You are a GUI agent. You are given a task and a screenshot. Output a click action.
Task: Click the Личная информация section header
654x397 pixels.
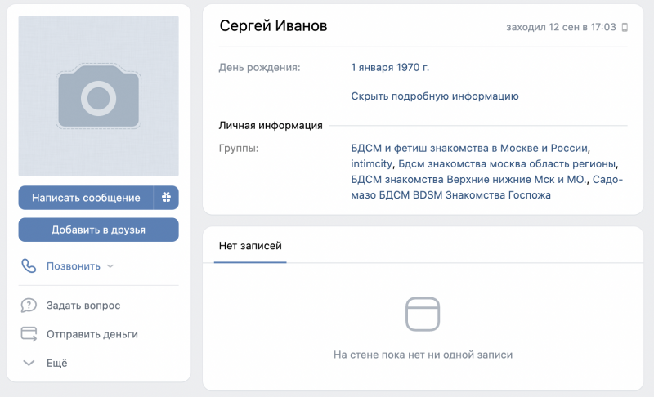click(x=271, y=126)
